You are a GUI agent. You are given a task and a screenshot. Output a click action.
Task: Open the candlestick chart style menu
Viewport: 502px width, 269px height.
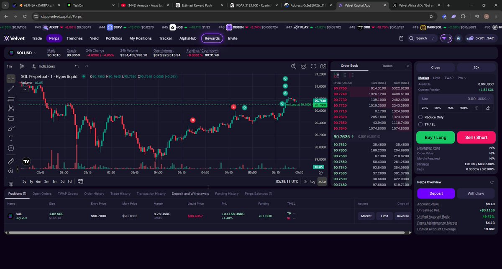tap(22, 66)
